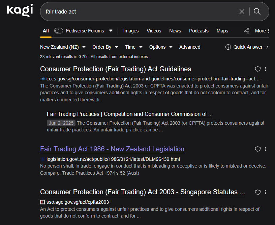
Task: Toggle the Fediverse Forums switch
Action: pyautogui.click(x=59, y=31)
